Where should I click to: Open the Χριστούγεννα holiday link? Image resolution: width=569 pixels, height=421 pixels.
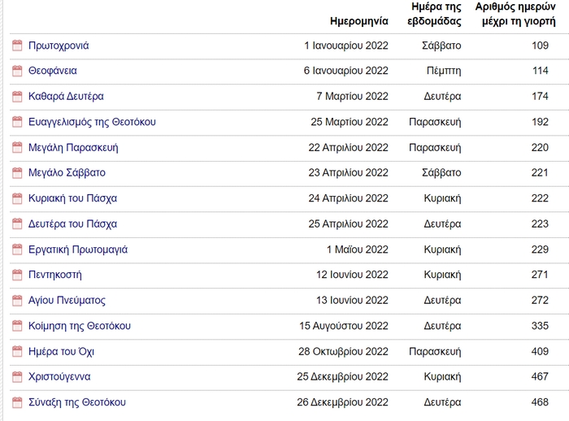coord(59,377)
